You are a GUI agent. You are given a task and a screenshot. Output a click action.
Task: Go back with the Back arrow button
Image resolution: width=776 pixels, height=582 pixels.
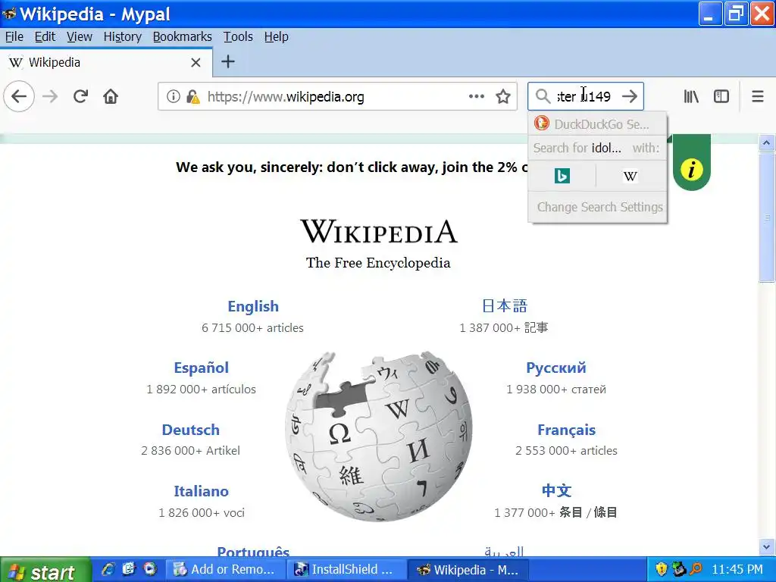click(19, 96)
